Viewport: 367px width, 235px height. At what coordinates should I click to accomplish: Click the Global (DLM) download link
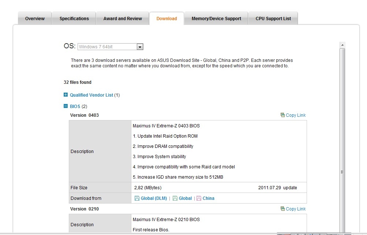click(x=154, y=198)
